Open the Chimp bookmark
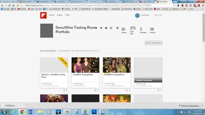205x115 pixels. coord(66,9)
